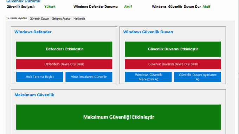
Task: Click Güvenlik Duvarını Devre Dışı Bırak
Action: click(x=173, y=64)
